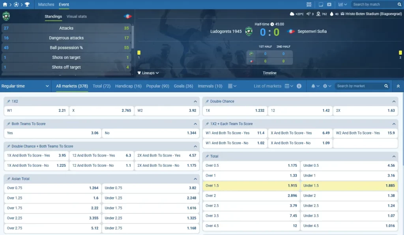Open the bell notifications dropdown
404x235 pixels.
315,86
